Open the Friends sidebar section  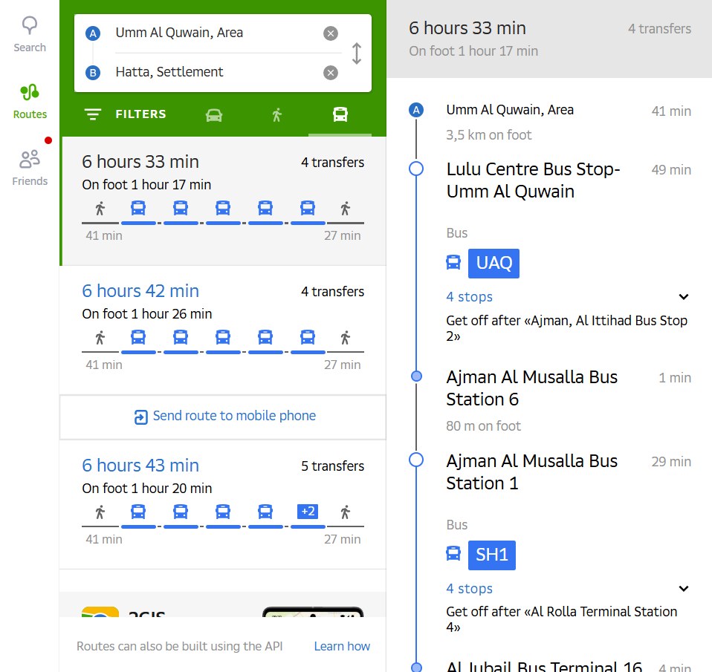pos(30,168)
